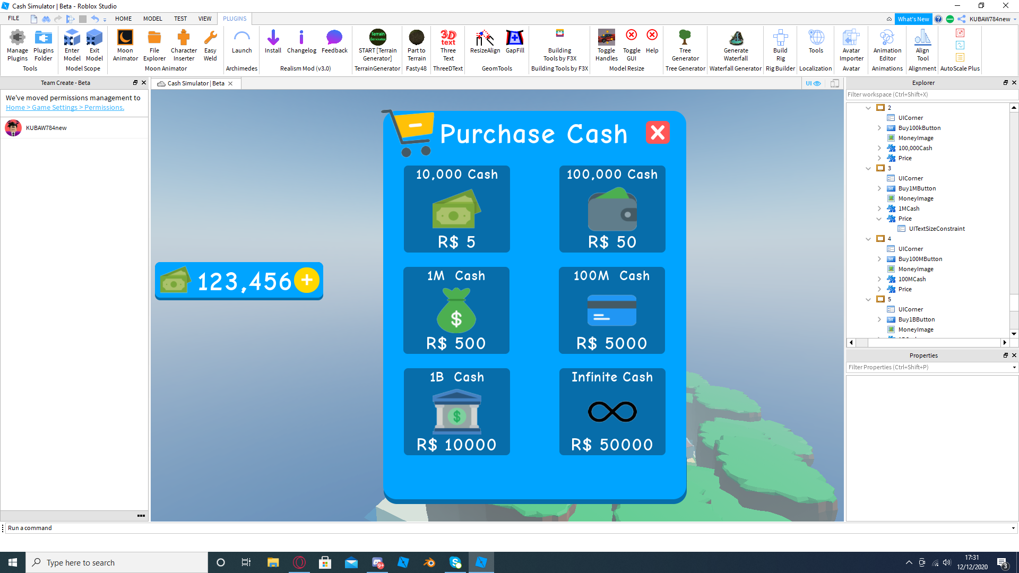1019x573 pixels.
Task: Open the Windows Start menu
Action: coord(13,562)
